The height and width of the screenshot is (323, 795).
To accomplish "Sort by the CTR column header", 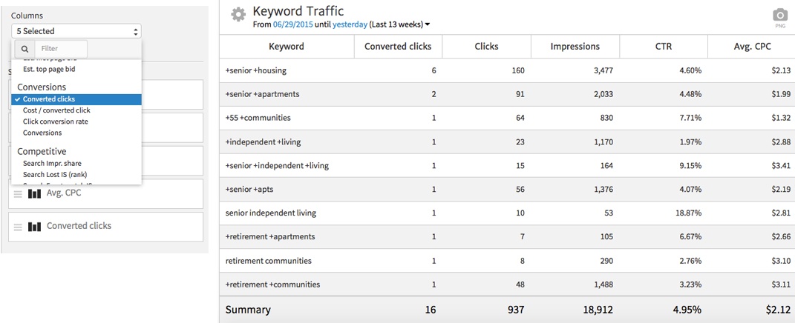I will pyautogui.click(x=664, y=47).
